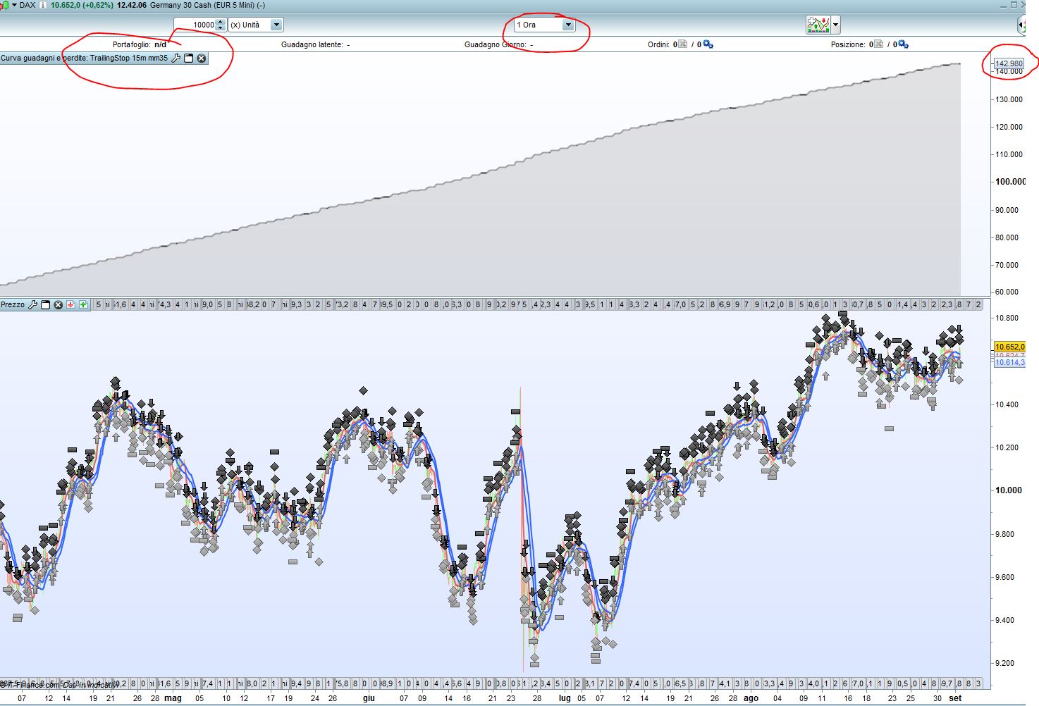This screenshot has height=706, width=1039.
Task: Expand the arrow next to indicators icon
Action: [836, 25]
